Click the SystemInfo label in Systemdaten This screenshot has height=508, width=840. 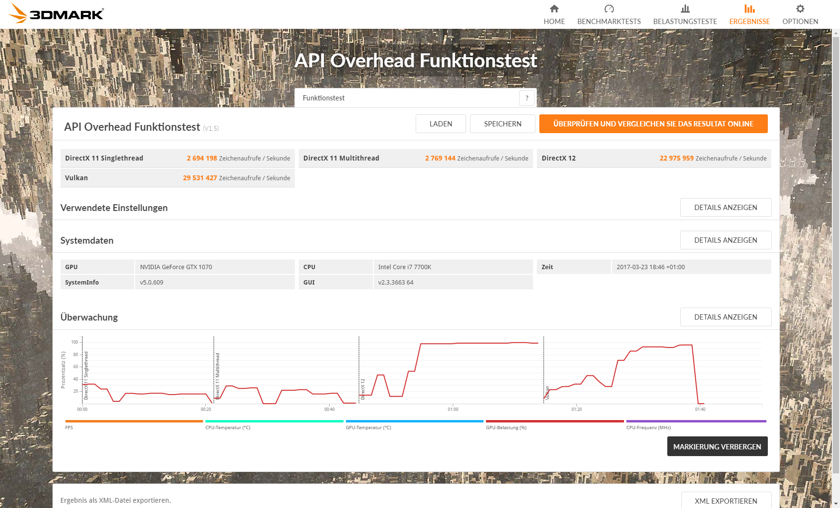(82, 283)
